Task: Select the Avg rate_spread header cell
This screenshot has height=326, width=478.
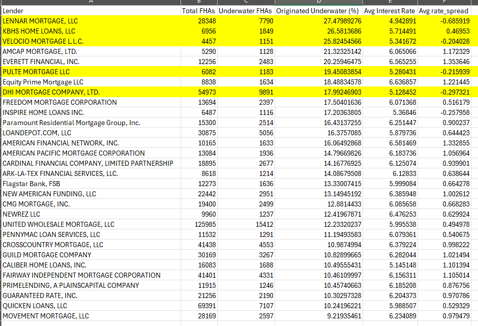Action: tap(444, 11)
